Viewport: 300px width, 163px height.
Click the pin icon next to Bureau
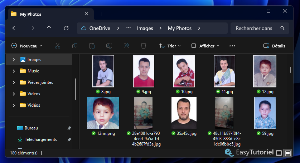click(69, 128)
